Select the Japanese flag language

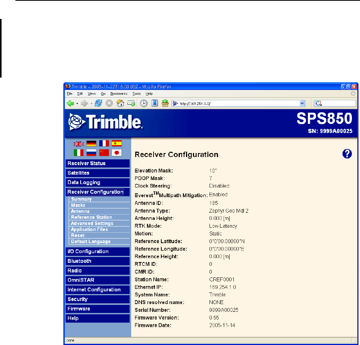pyautogui.click(x=117, y=153)
